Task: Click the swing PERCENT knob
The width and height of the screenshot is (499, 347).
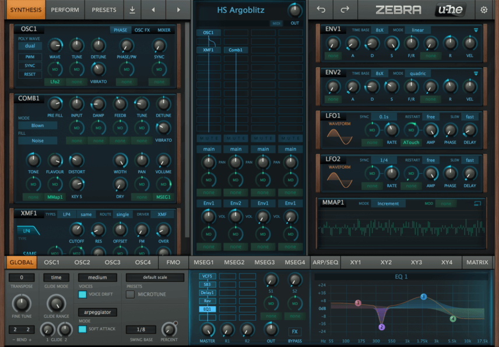Action: 169,330
